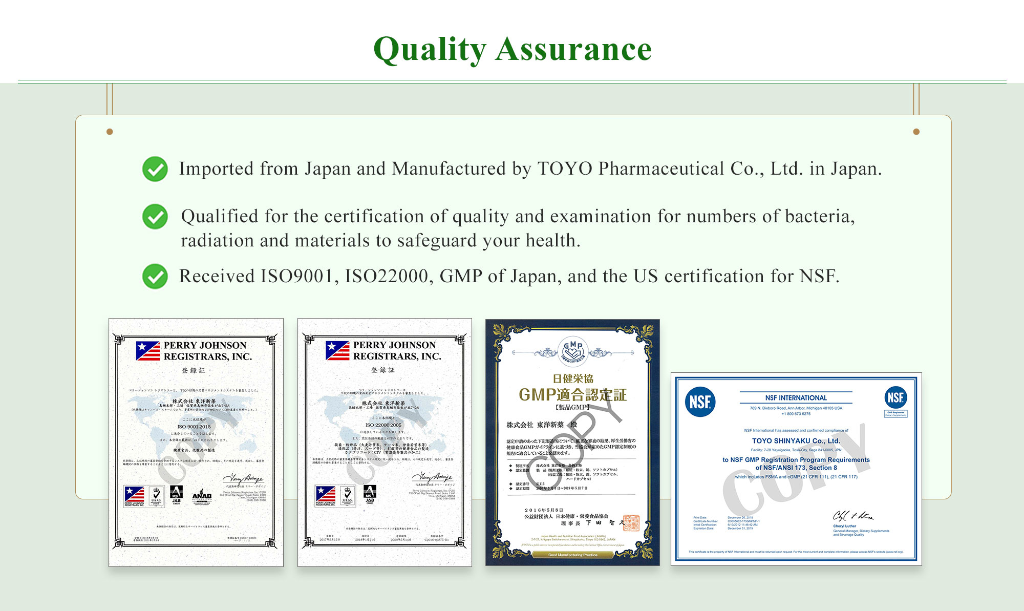1024x611 pixels.
Task: Click the 'Received ISO9001, ISO22000, GMP' sentence
Action: pos(509,277)
